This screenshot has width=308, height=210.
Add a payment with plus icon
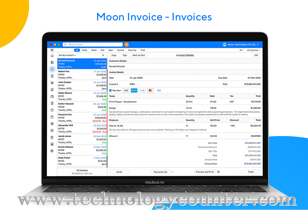point(172,172)
